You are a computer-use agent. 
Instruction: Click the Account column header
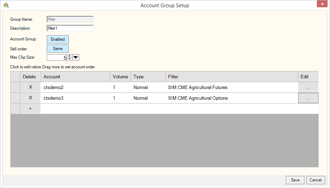(x=75, y=77)
